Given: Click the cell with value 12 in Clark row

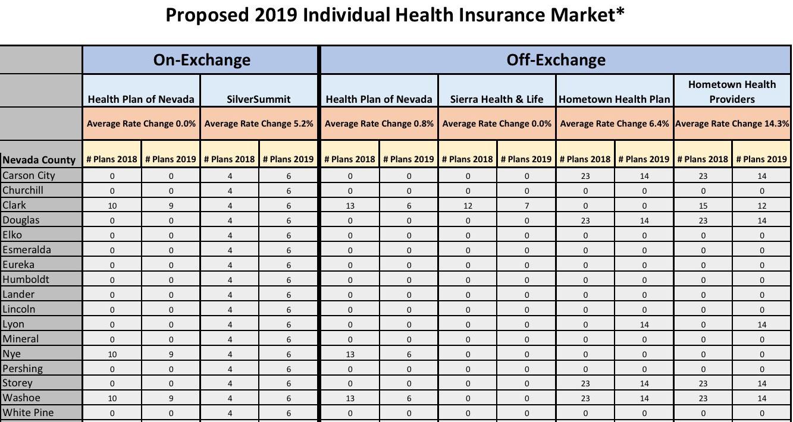Looking at the screenshot, I should pyautogui.click(x=468, y=206).
